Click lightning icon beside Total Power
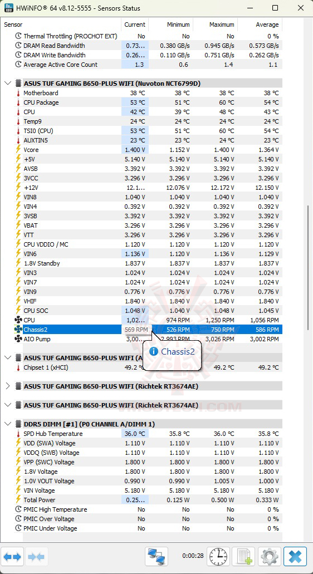Viewport: 313px width, 574px height. 18,500
